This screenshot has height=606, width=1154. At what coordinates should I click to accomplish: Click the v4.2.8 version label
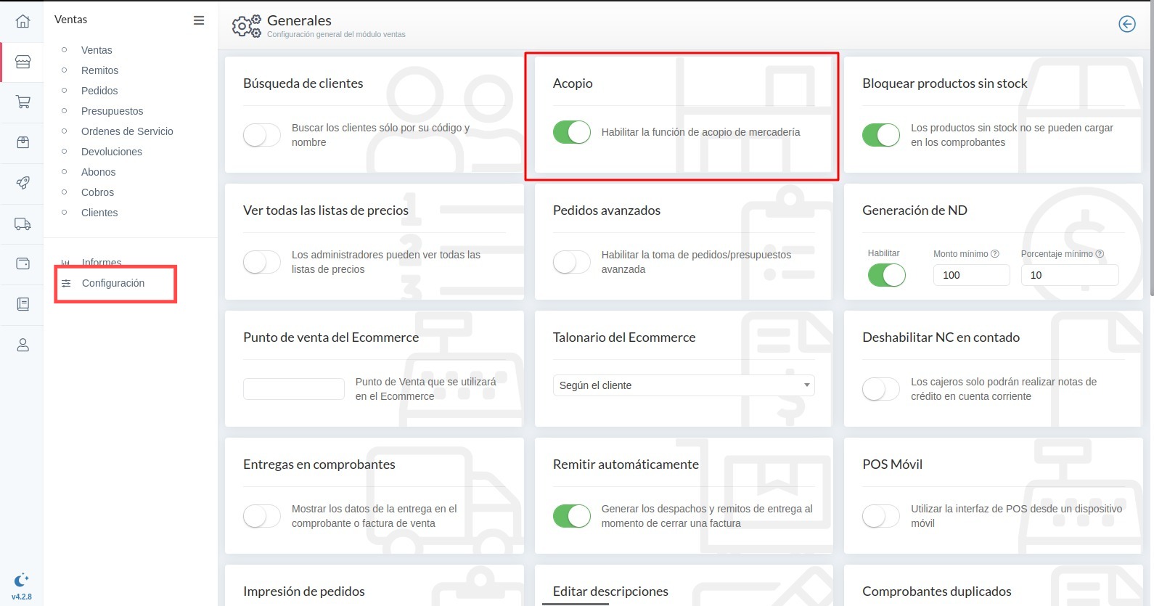point(22,597)
